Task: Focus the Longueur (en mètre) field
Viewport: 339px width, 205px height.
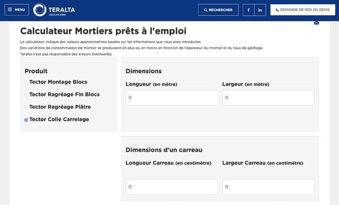Action: [172, 97]
